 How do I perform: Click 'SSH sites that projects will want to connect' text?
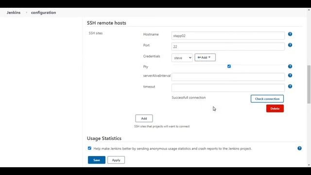[162, 126]
